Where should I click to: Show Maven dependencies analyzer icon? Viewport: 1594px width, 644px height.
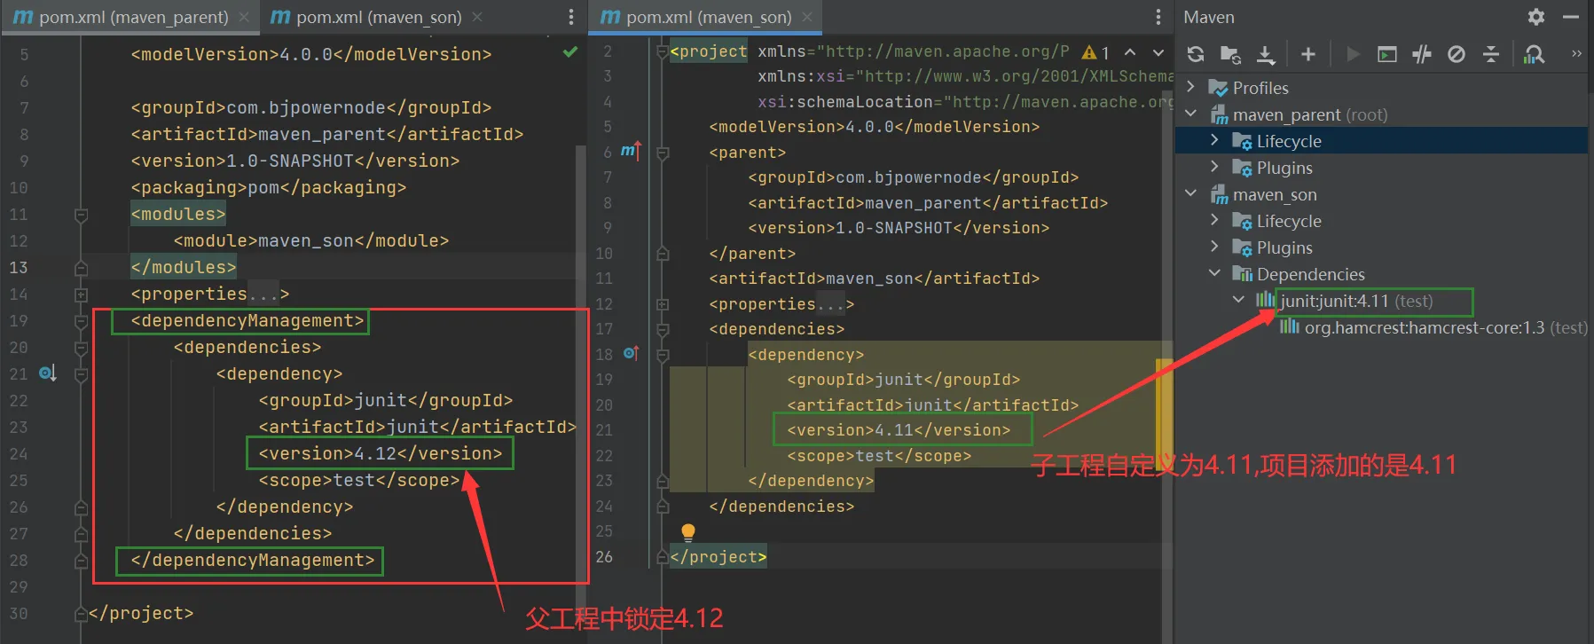(1534, 54)
